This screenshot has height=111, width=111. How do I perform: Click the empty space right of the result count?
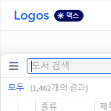(x=99, y=87)
